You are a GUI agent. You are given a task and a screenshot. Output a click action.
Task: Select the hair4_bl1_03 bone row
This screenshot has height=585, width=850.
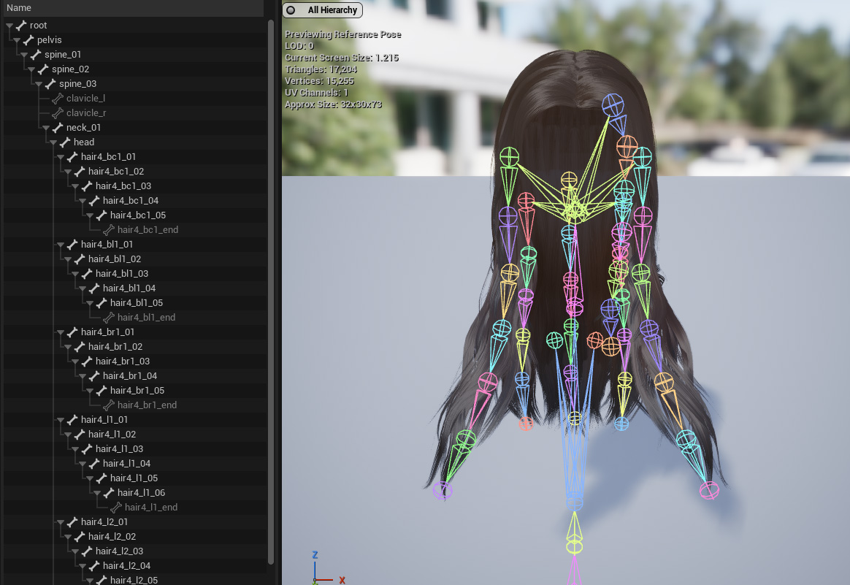coord(134,274)
